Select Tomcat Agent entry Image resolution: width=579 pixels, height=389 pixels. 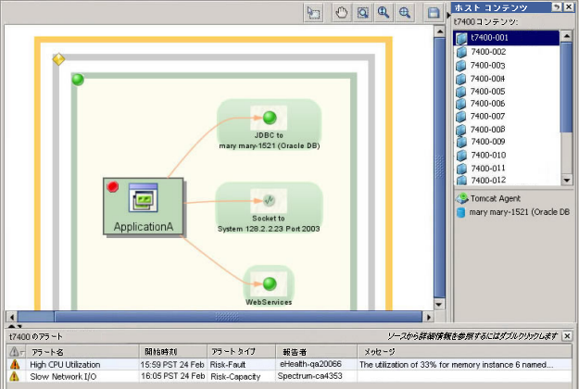click(496, 198)
